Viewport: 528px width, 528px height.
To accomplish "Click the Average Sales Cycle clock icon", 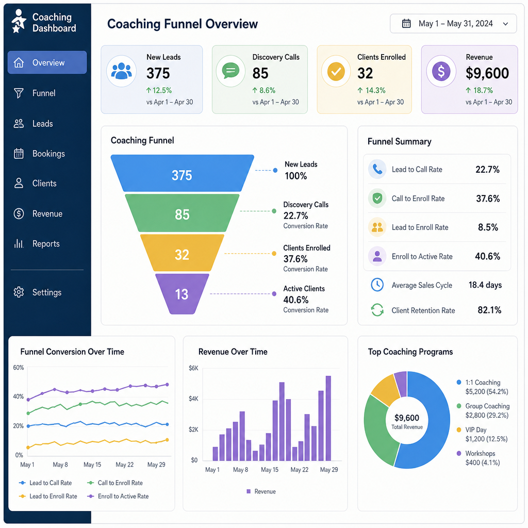I will tap(377, 285).
